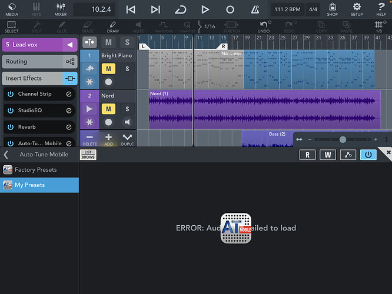Viewport: 392px width, 294px height.
Task: Open the Quantize tool
Action: click(187, 27)
